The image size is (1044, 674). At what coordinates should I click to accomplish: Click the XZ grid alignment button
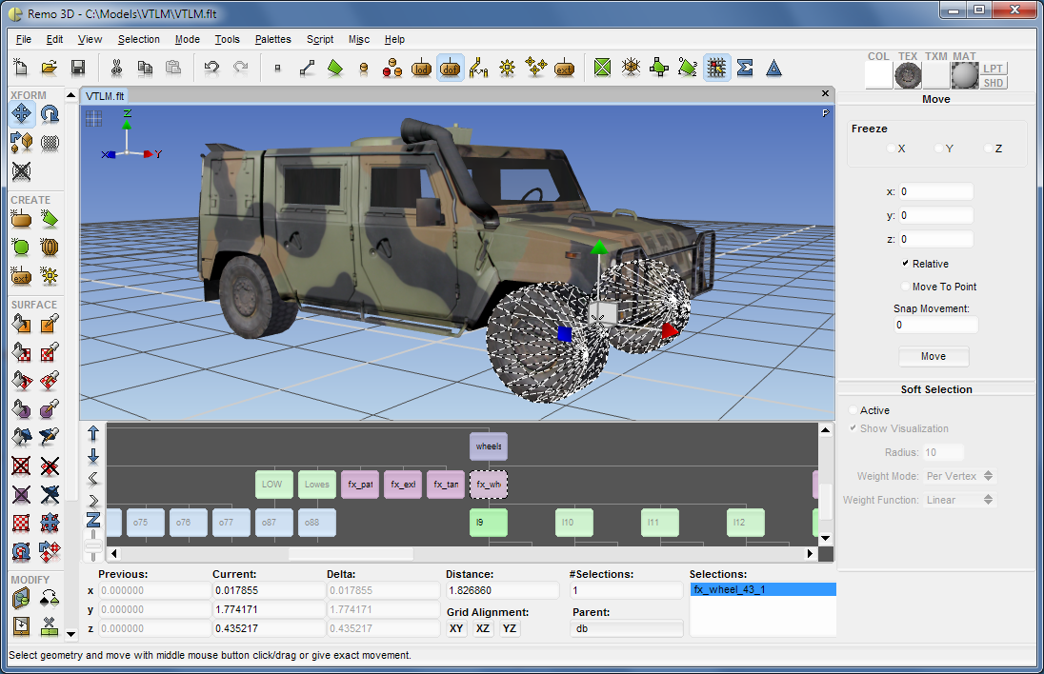[x=483, y=628]
